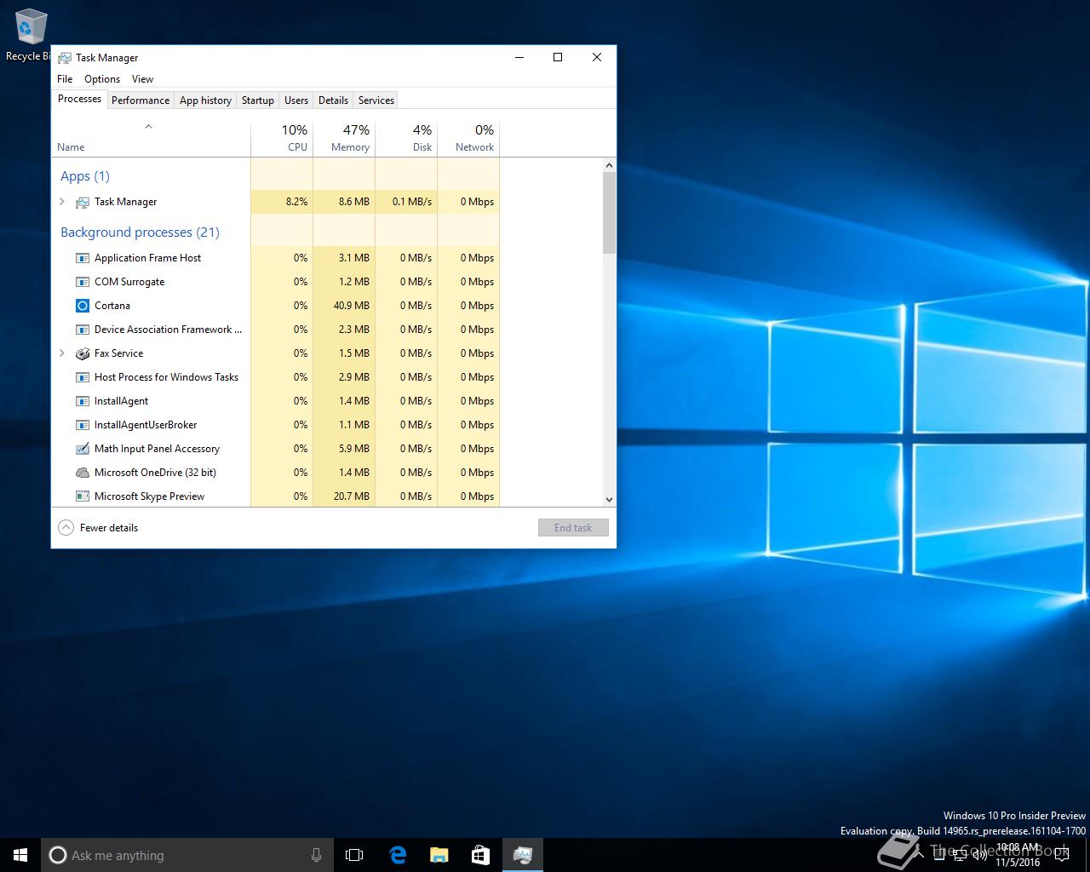Open Task View on the taskbar
This screenshot has width=1090, height=872.
(x=354, y=855)
